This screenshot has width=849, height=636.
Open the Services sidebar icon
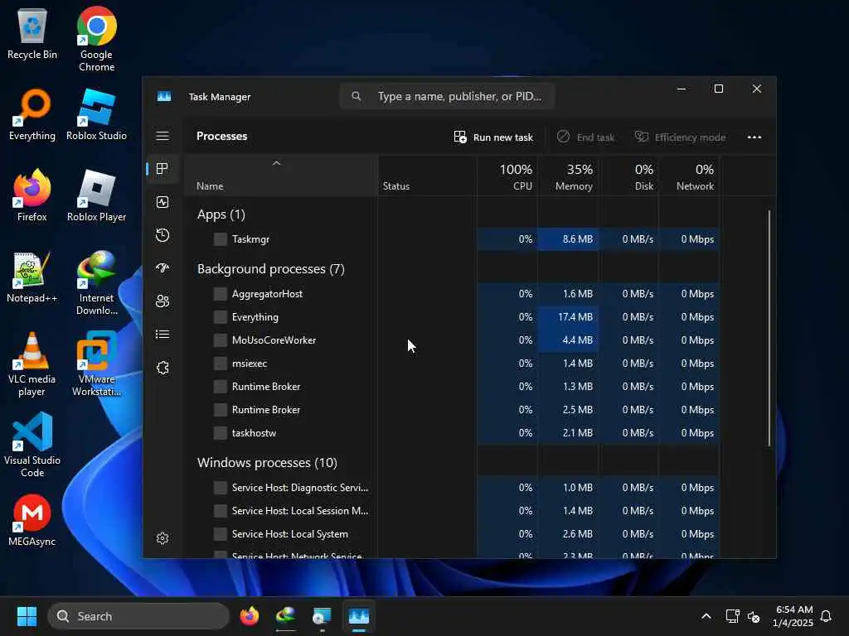click(163, 368)
